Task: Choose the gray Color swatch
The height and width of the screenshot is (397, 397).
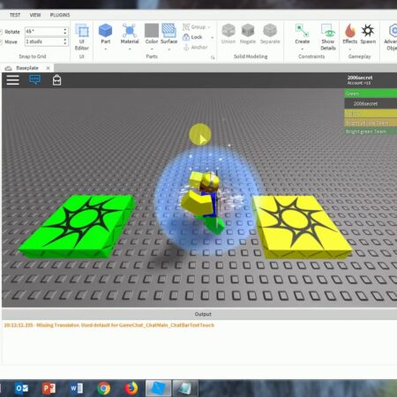Action: [152, 31]
